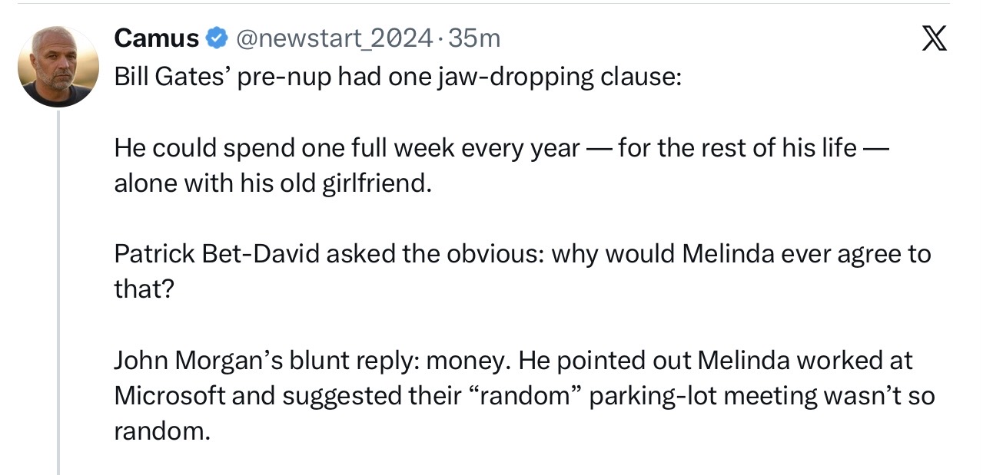Click the line starting "Bill Gates' pre-nup"

point(397,77)
